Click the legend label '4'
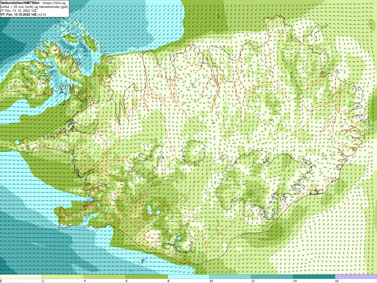 click(x=85, y=281)
